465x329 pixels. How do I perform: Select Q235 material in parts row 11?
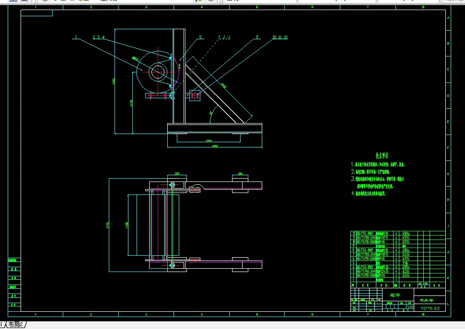coord(406,238)
